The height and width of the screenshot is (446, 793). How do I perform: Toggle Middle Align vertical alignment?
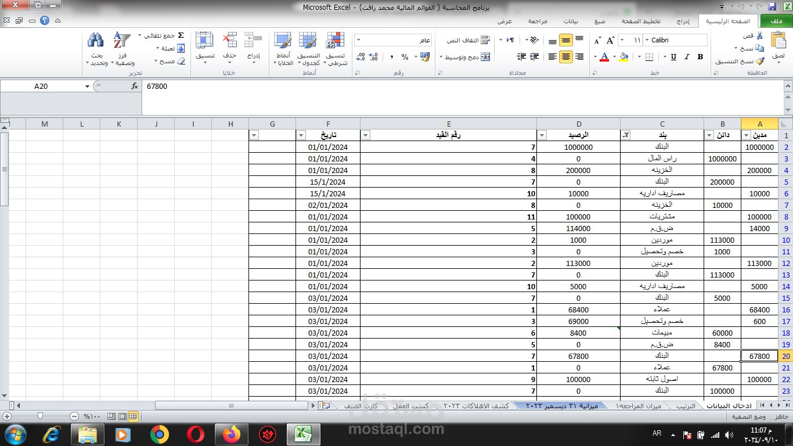(566, 41)
